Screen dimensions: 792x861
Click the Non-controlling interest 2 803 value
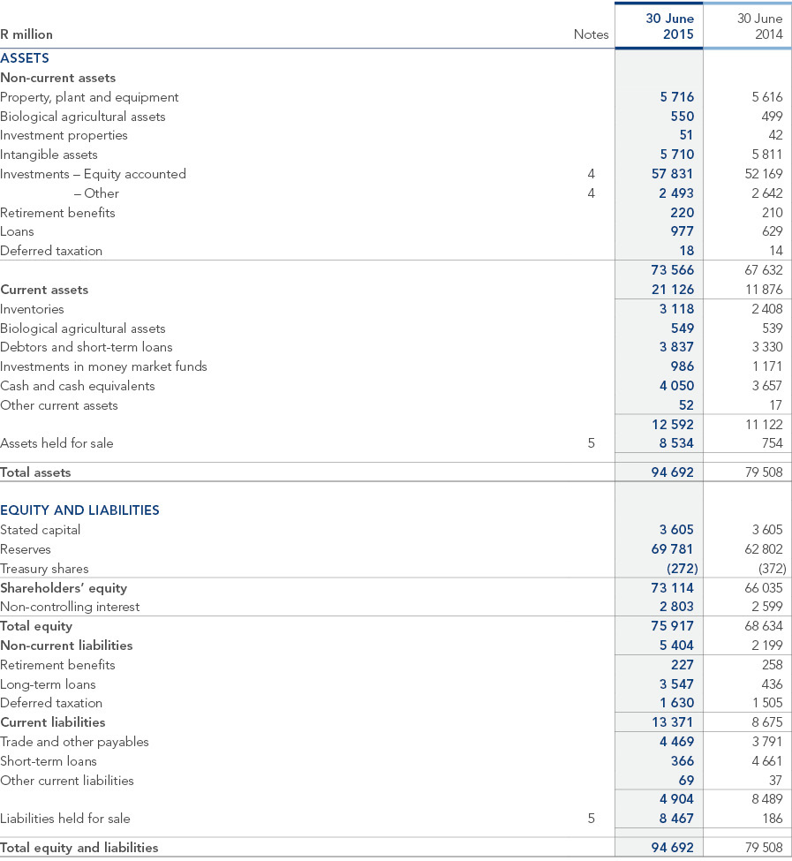(x=676, y=607)
